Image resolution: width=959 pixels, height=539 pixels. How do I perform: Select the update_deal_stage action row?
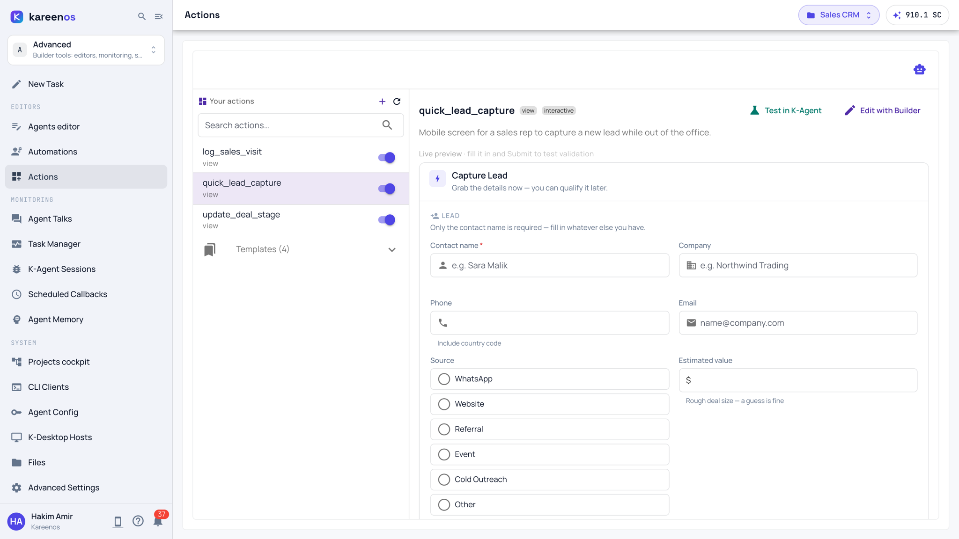point(301,220)
